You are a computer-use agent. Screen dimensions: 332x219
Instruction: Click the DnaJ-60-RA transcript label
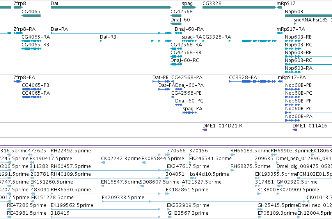(x=189, y=29)
